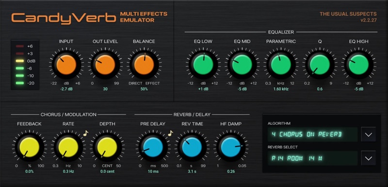Click the REV TIME blue knob
The width and height of the screenshot is (388, 187).
tap(192, 147)
